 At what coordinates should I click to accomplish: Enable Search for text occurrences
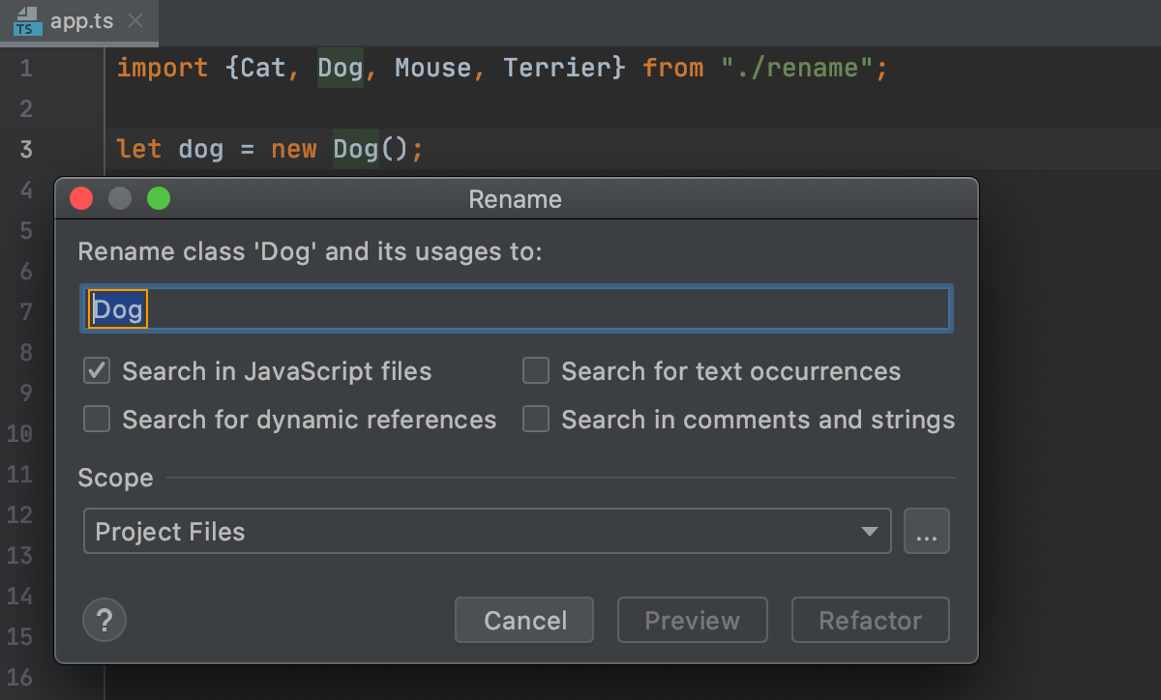pos(536,371)
